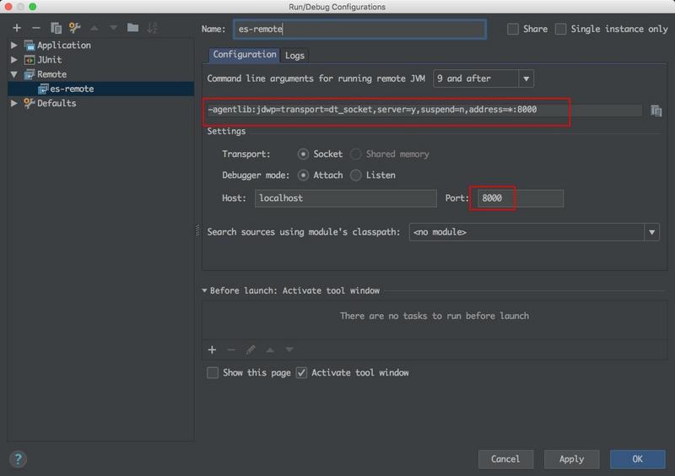Enable Single instance only checkbox
The width and height of the screenshot is (675, 476).
coord(560,29)
